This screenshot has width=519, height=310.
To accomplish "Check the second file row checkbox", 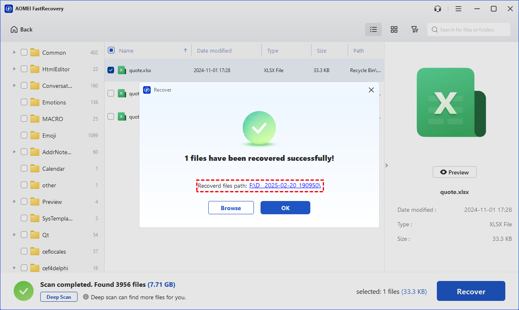I will click(111, 93).
